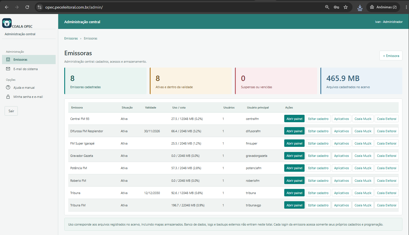Add a new station with + Emissora
409x235 pixels.
click(x=391, y=56)
